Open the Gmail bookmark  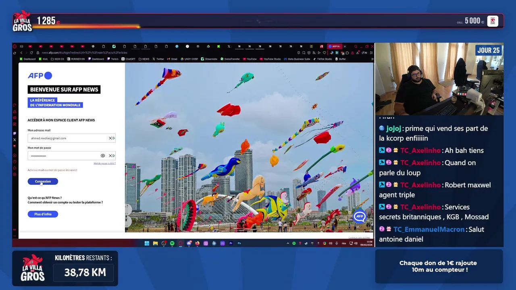(x=172, y=59)
